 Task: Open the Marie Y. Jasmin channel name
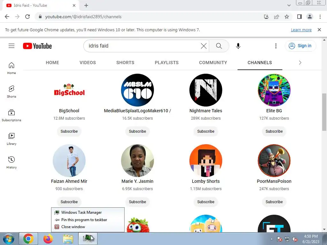pyautogui.click(x=137, y=181)
